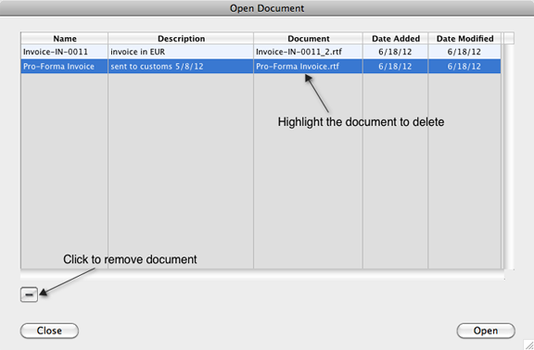Click the window resize grip corner

tap(528, 344)
